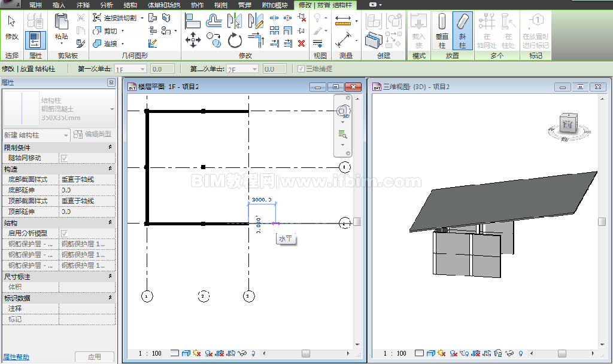Open the 属性帮助 (Properties help) link
Screen dimensions: 613x364
coord(16,357)
